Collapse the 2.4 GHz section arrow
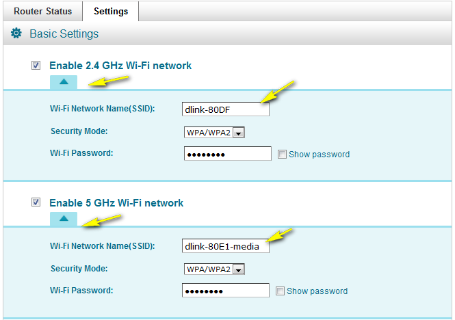 tap(63, 82)
